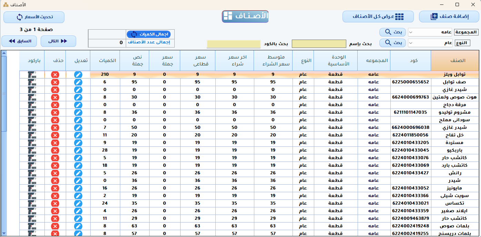Click the barcode scanner icon for مستردة row
This screenshot has width=481, height=237.
32,143
